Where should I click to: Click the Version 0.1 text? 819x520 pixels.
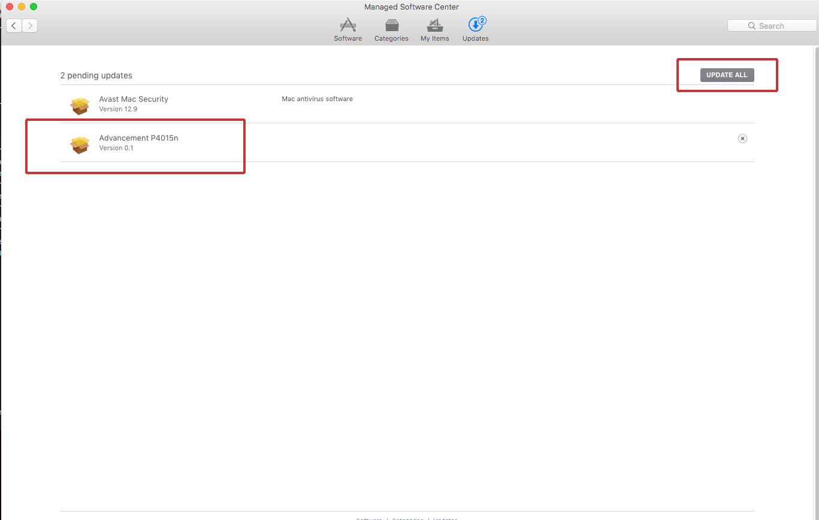pyautogui.click(x=116, y=148)
